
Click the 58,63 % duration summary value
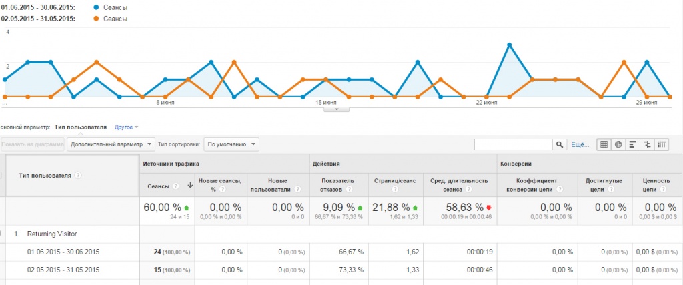click(x=465, y=208)
